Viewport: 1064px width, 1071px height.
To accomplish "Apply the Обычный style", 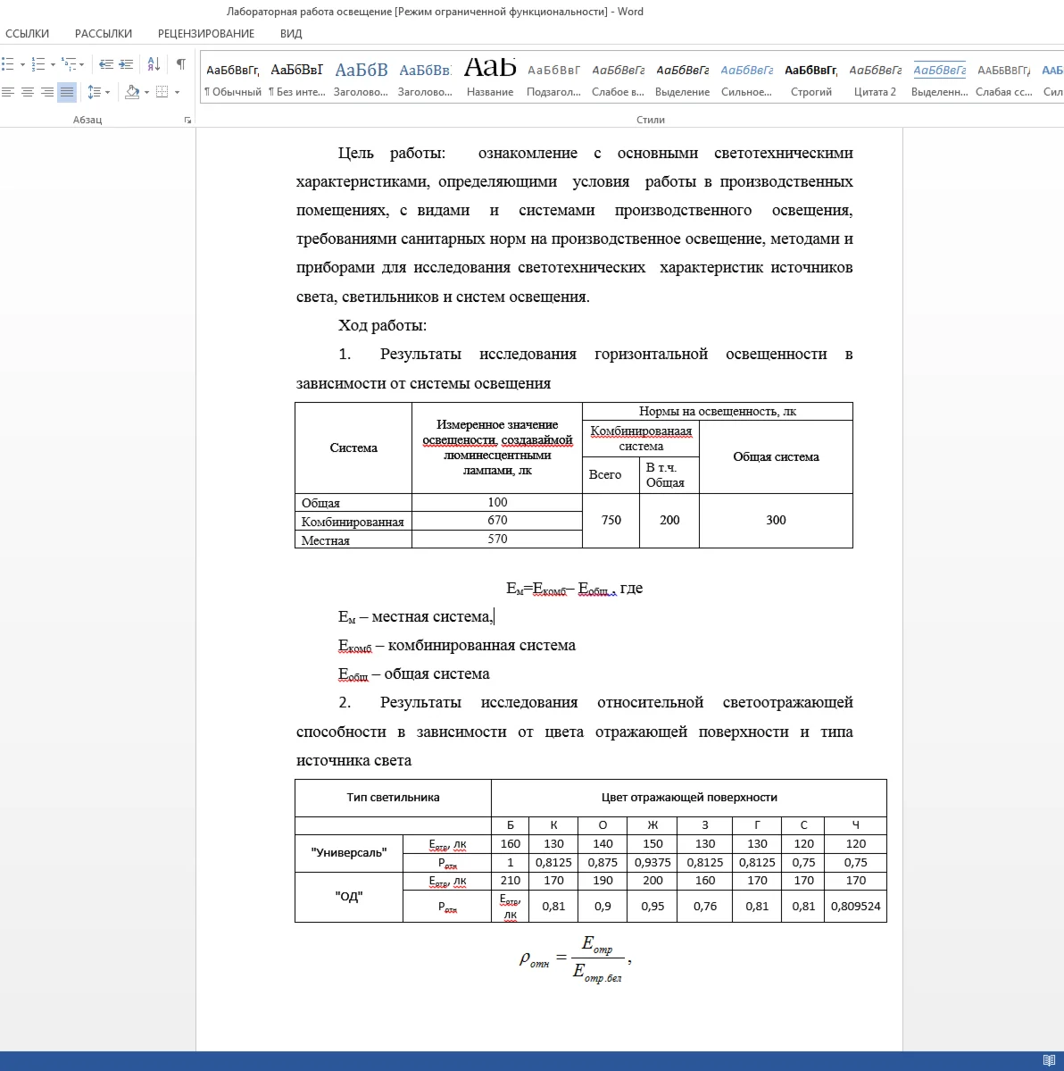I will click(233, 79).
